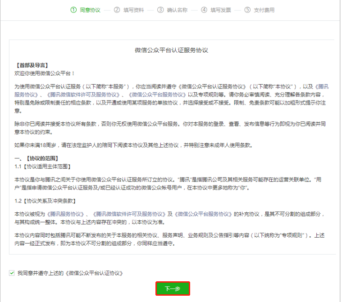Open 《腾讯微信软件许可及服务协议》 link in section 1.2
This screenshot has width=360, height=302.
pos(129,214)
